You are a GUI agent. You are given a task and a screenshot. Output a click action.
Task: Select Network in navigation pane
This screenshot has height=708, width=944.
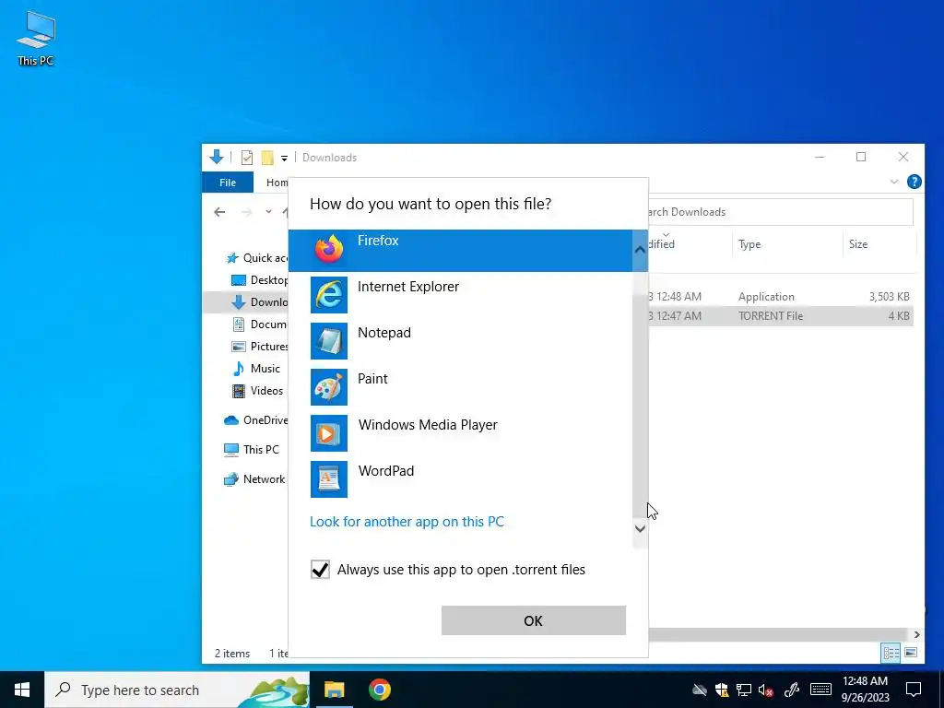coord(254,479)
